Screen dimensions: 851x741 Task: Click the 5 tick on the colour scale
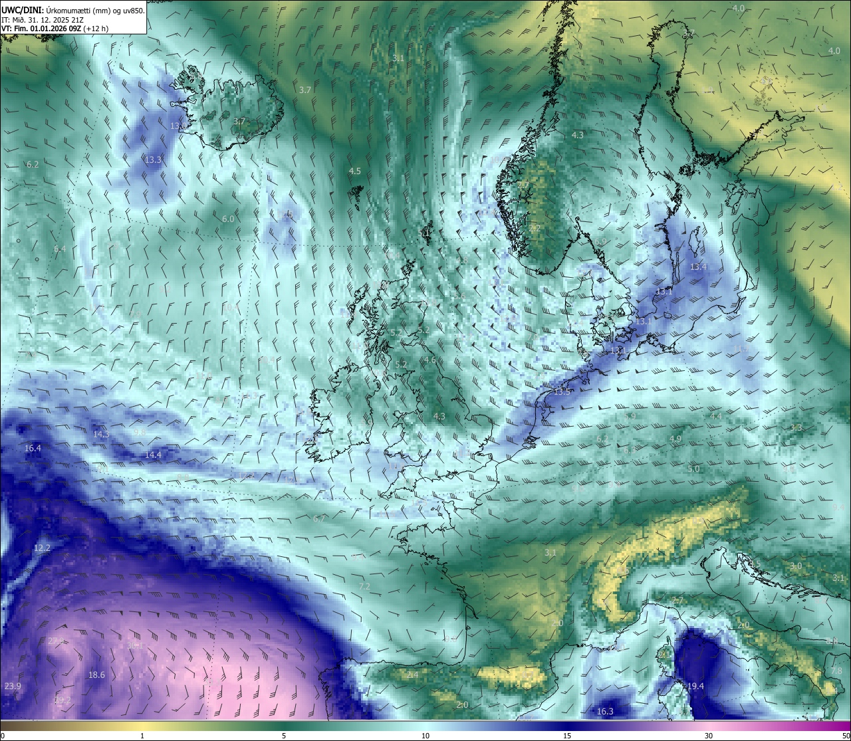pos(284,736)
